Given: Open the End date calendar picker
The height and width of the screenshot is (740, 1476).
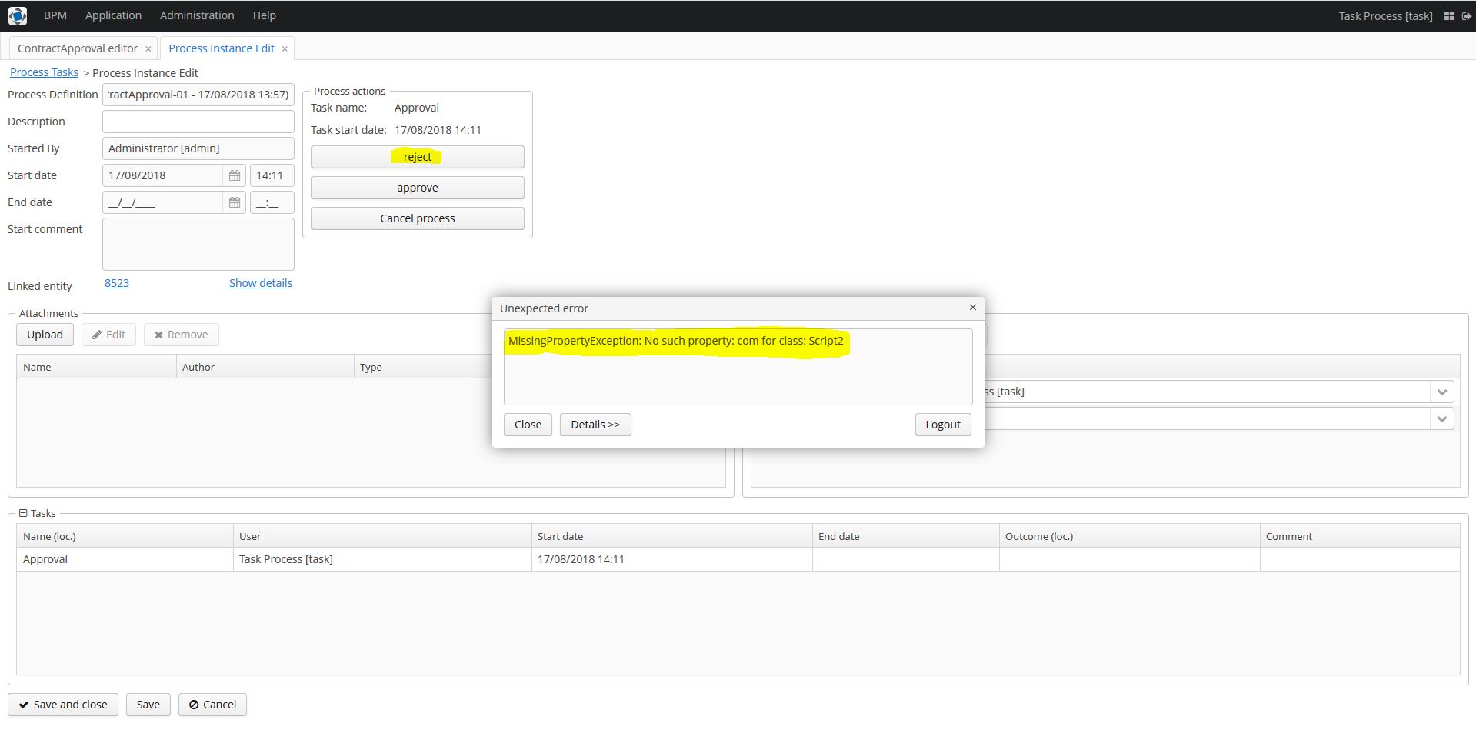Looking at the screenshot, I should [235, 202].
